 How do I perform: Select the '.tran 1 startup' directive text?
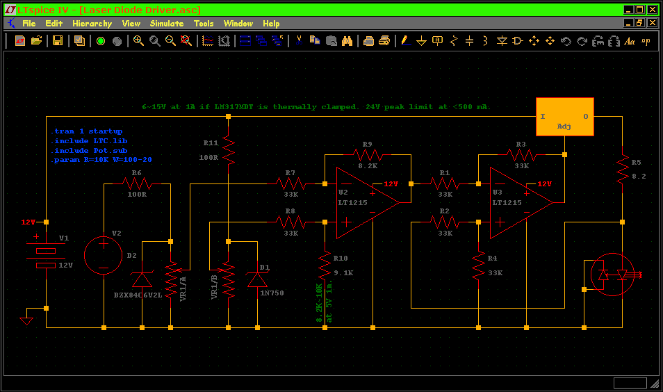click(87, 131)
